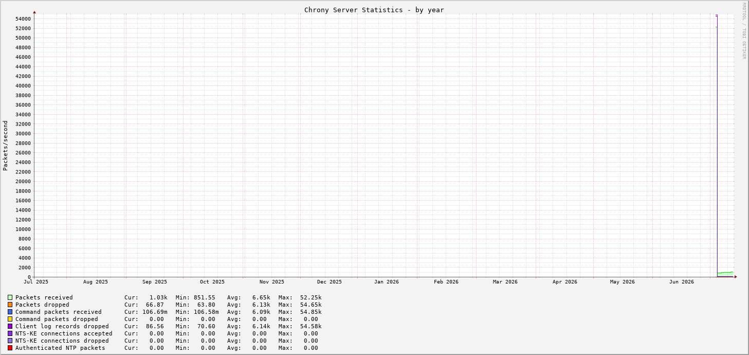The height and width of the screenshot is (355, 749).
Task: Click the NTS-KE connections accepted swatch
Action: point(10,333)
